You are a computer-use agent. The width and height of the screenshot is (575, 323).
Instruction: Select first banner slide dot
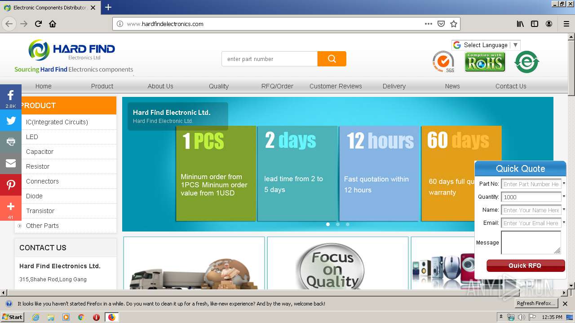click(328, 224)
